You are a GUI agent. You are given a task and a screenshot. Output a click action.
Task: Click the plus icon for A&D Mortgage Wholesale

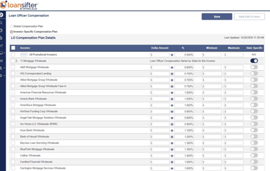coord(172,67)
